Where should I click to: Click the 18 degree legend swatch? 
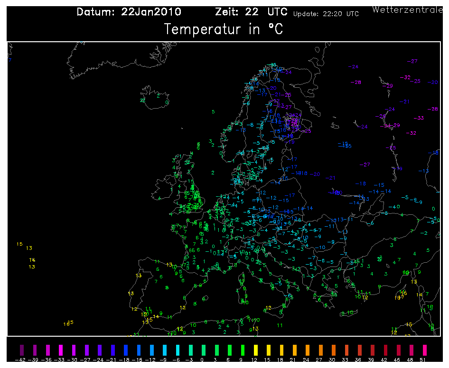tap(281, 351)
